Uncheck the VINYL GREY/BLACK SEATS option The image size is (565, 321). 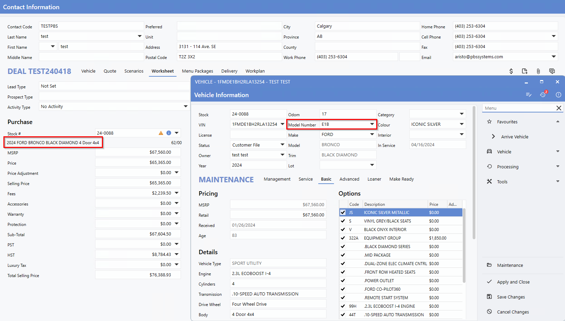(x=343, y=221)
